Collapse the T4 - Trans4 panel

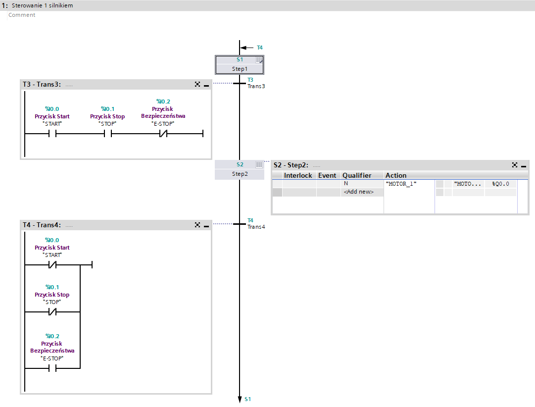[x=206, y=225]
